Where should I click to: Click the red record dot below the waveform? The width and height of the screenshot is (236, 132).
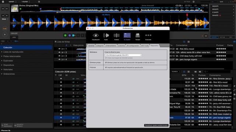tap(202, 36)
